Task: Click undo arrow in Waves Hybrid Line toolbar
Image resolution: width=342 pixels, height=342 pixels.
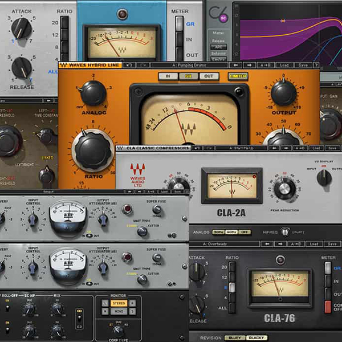Action: [129, 65]
